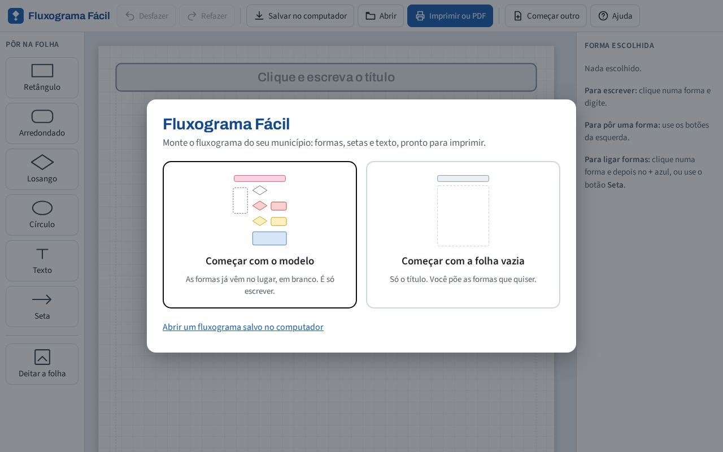723x452 pixels.
Task: Click the printer icon in Imprimir ou PDF
Action: 420,16
